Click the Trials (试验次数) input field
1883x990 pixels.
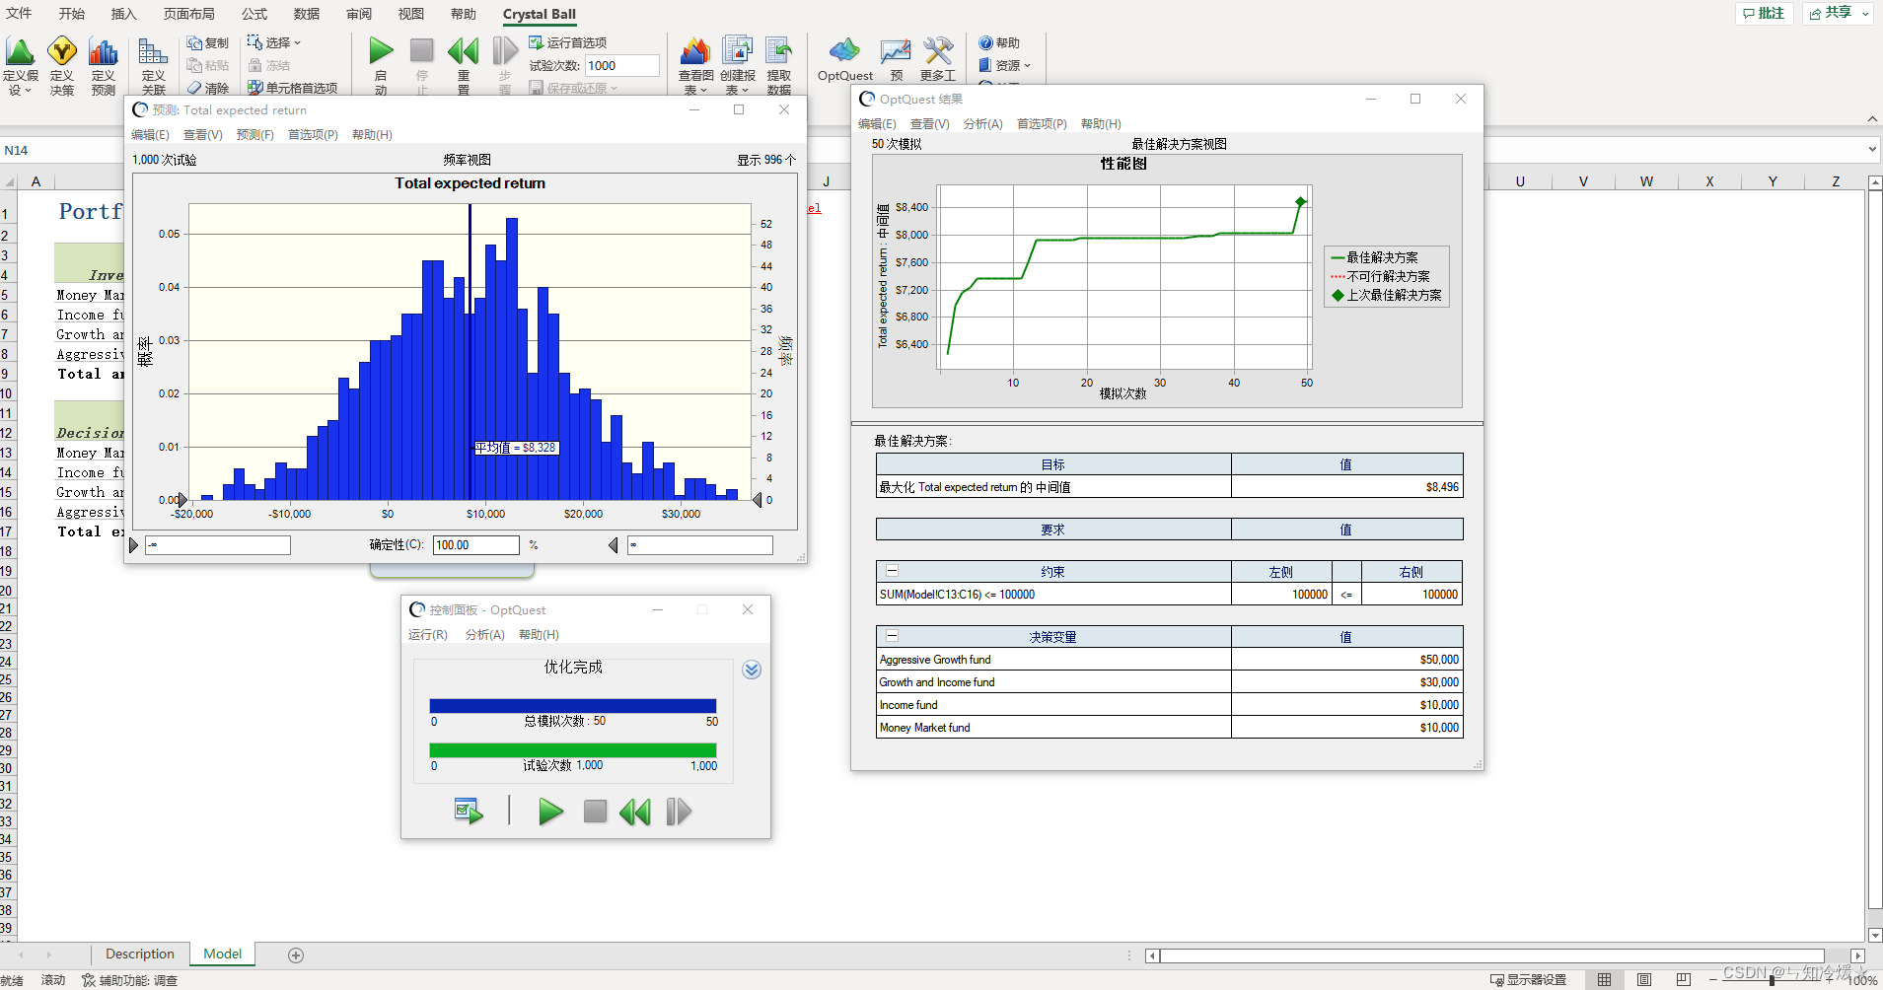click(x=621, y=66)
